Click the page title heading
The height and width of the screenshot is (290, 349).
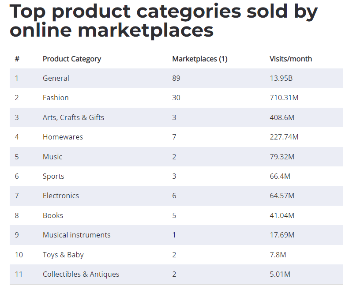pyautogui.click(x=164, y=20)
